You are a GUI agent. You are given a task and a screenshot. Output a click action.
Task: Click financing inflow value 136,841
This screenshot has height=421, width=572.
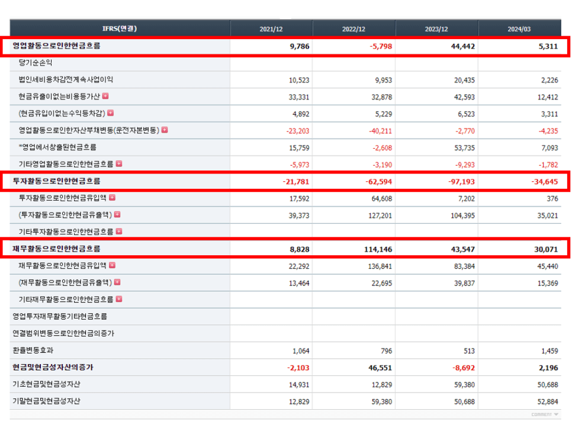pos(380,266)
